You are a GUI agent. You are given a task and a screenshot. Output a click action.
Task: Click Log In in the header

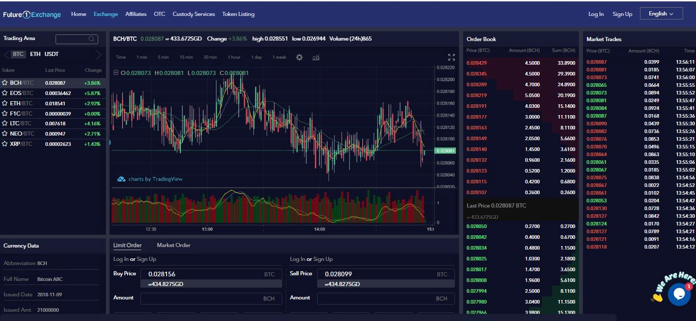(x=596, y=14)
